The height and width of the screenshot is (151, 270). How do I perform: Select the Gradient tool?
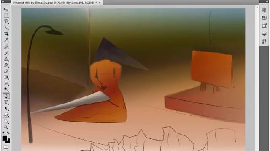6,77
